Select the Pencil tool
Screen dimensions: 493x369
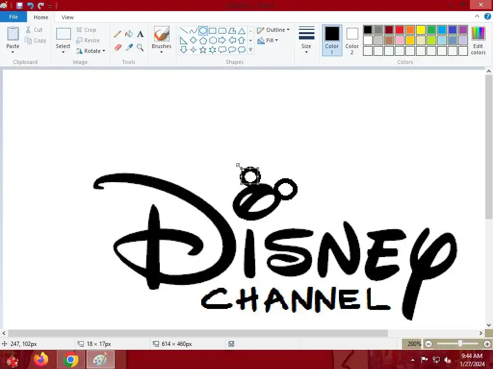coord(117,34)
